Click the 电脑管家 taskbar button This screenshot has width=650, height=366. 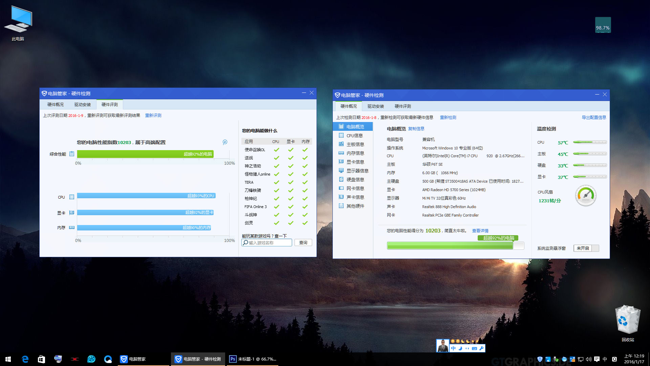point(144,359)
